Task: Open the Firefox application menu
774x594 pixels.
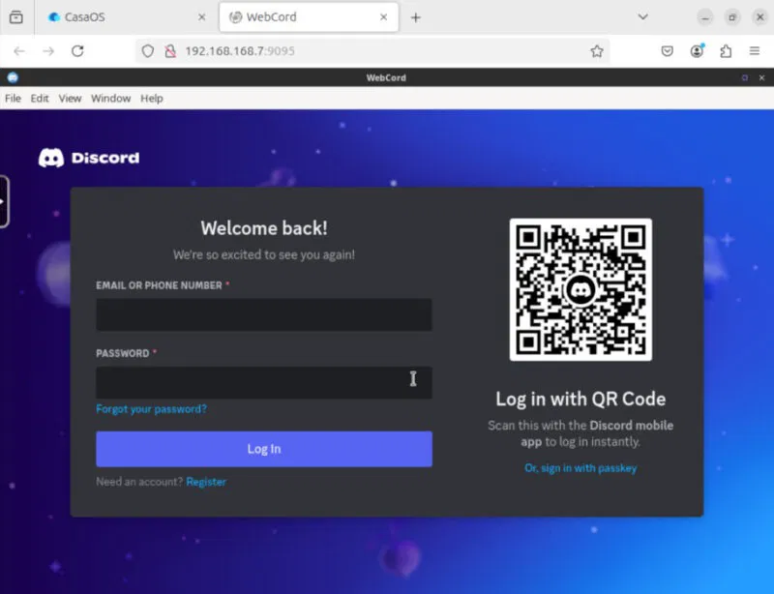Action: pos(755,51)
